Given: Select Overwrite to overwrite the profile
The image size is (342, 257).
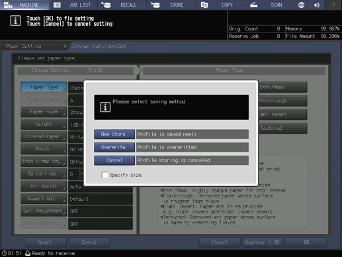Looking at the screenshot, I should coord(114,147).
